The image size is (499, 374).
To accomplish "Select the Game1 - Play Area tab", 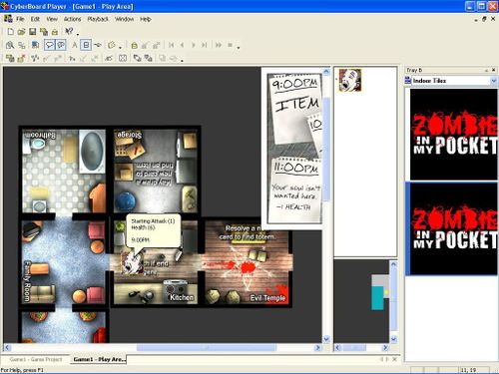I will point(99,359).
